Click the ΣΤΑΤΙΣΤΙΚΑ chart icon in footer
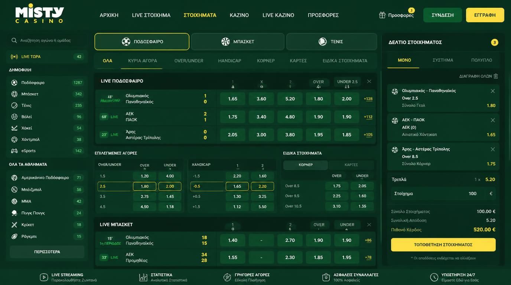This screenshot has height=285, width=511. [143, 277]
